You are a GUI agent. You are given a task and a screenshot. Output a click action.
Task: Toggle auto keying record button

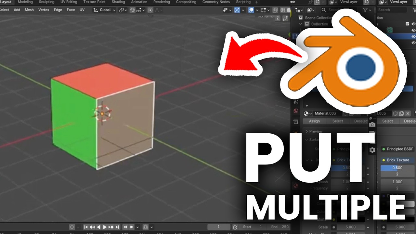point(72,227)
